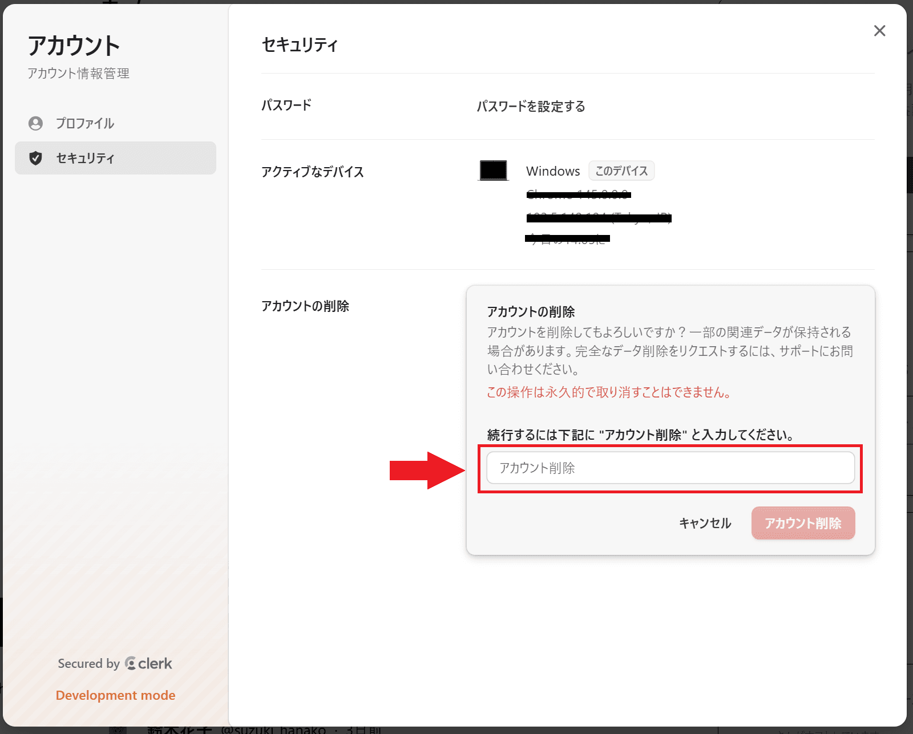The width and height of the screenshot is (913, 734).
Task: Click the Windows device name label
Action: click(553, 171)
